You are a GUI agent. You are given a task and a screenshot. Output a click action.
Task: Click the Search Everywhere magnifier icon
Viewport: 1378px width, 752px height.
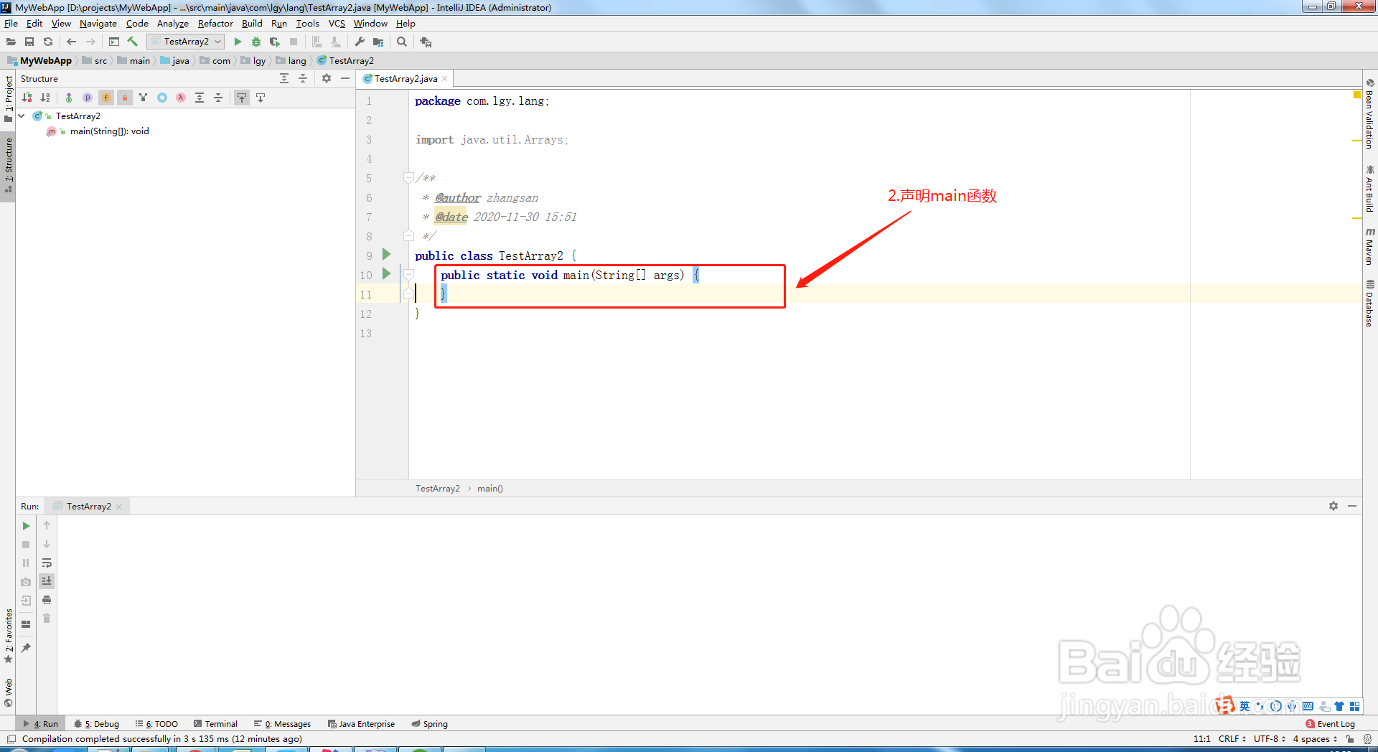click(x=402, y=42)
